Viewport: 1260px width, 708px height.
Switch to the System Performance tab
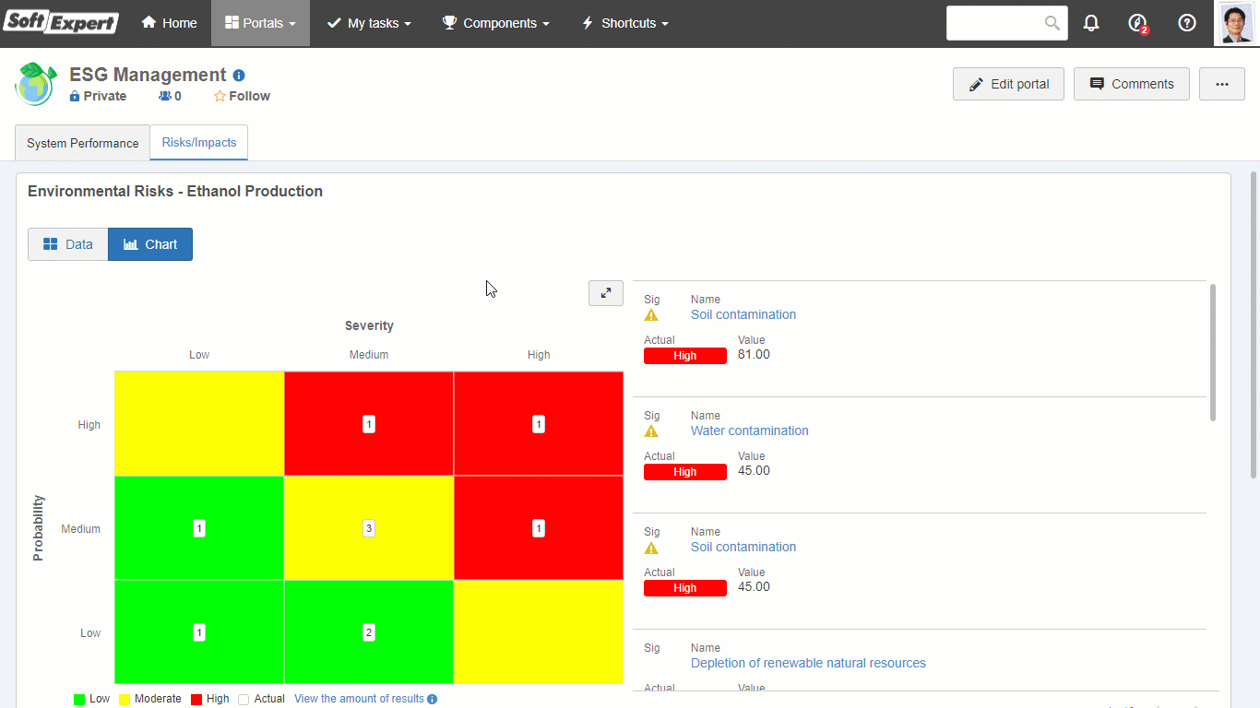pos(82,143)
